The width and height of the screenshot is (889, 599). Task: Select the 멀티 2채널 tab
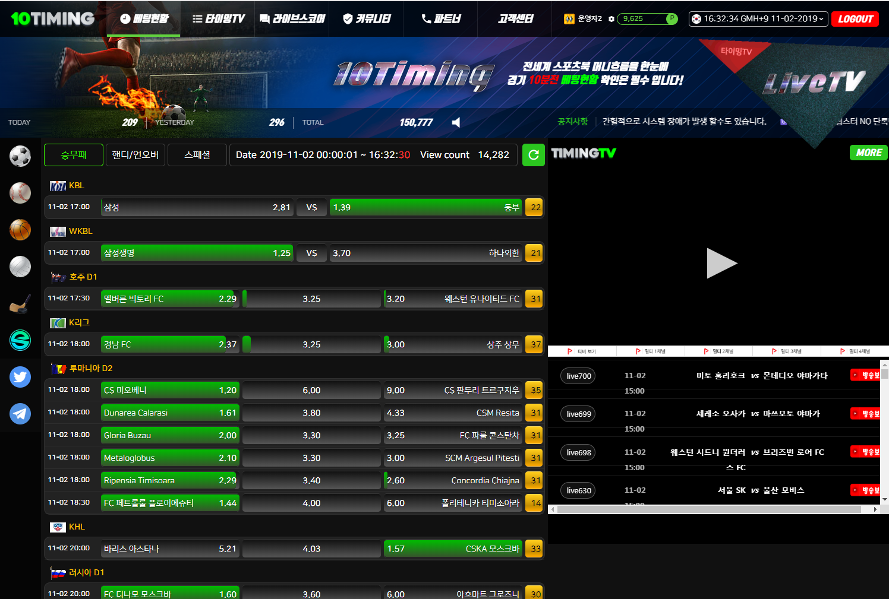click(x=718, y=351)
